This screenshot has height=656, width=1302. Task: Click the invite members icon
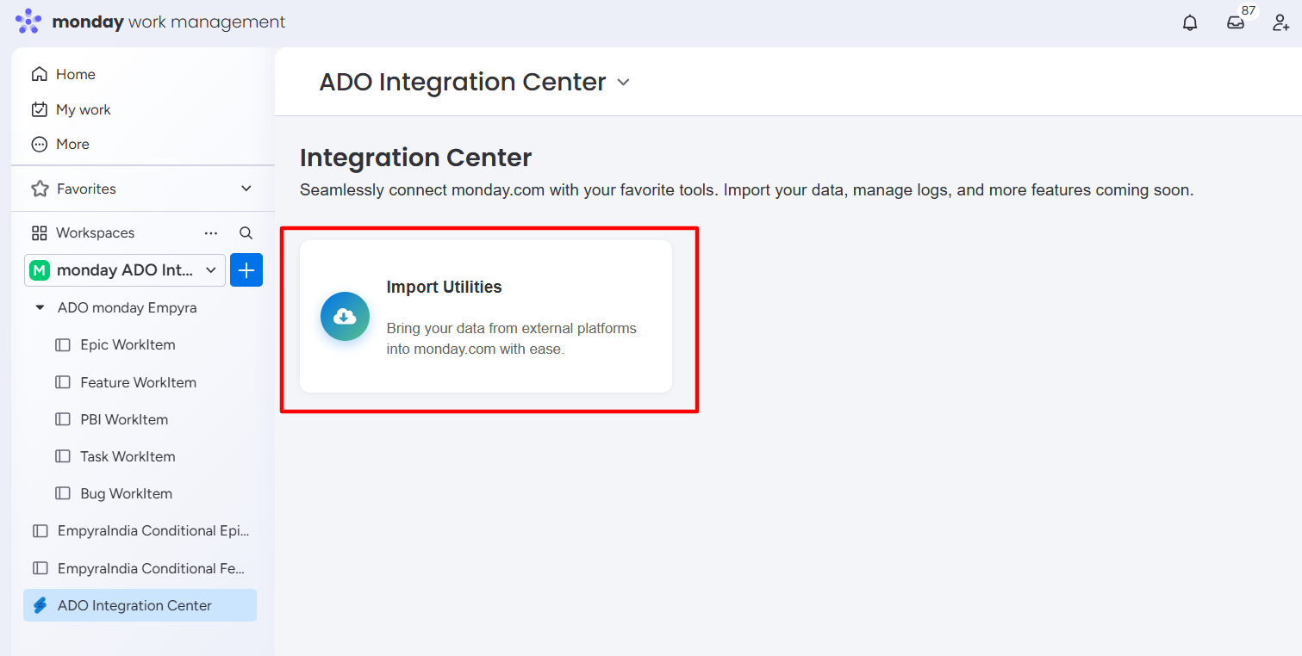(x=1281, y=22)
